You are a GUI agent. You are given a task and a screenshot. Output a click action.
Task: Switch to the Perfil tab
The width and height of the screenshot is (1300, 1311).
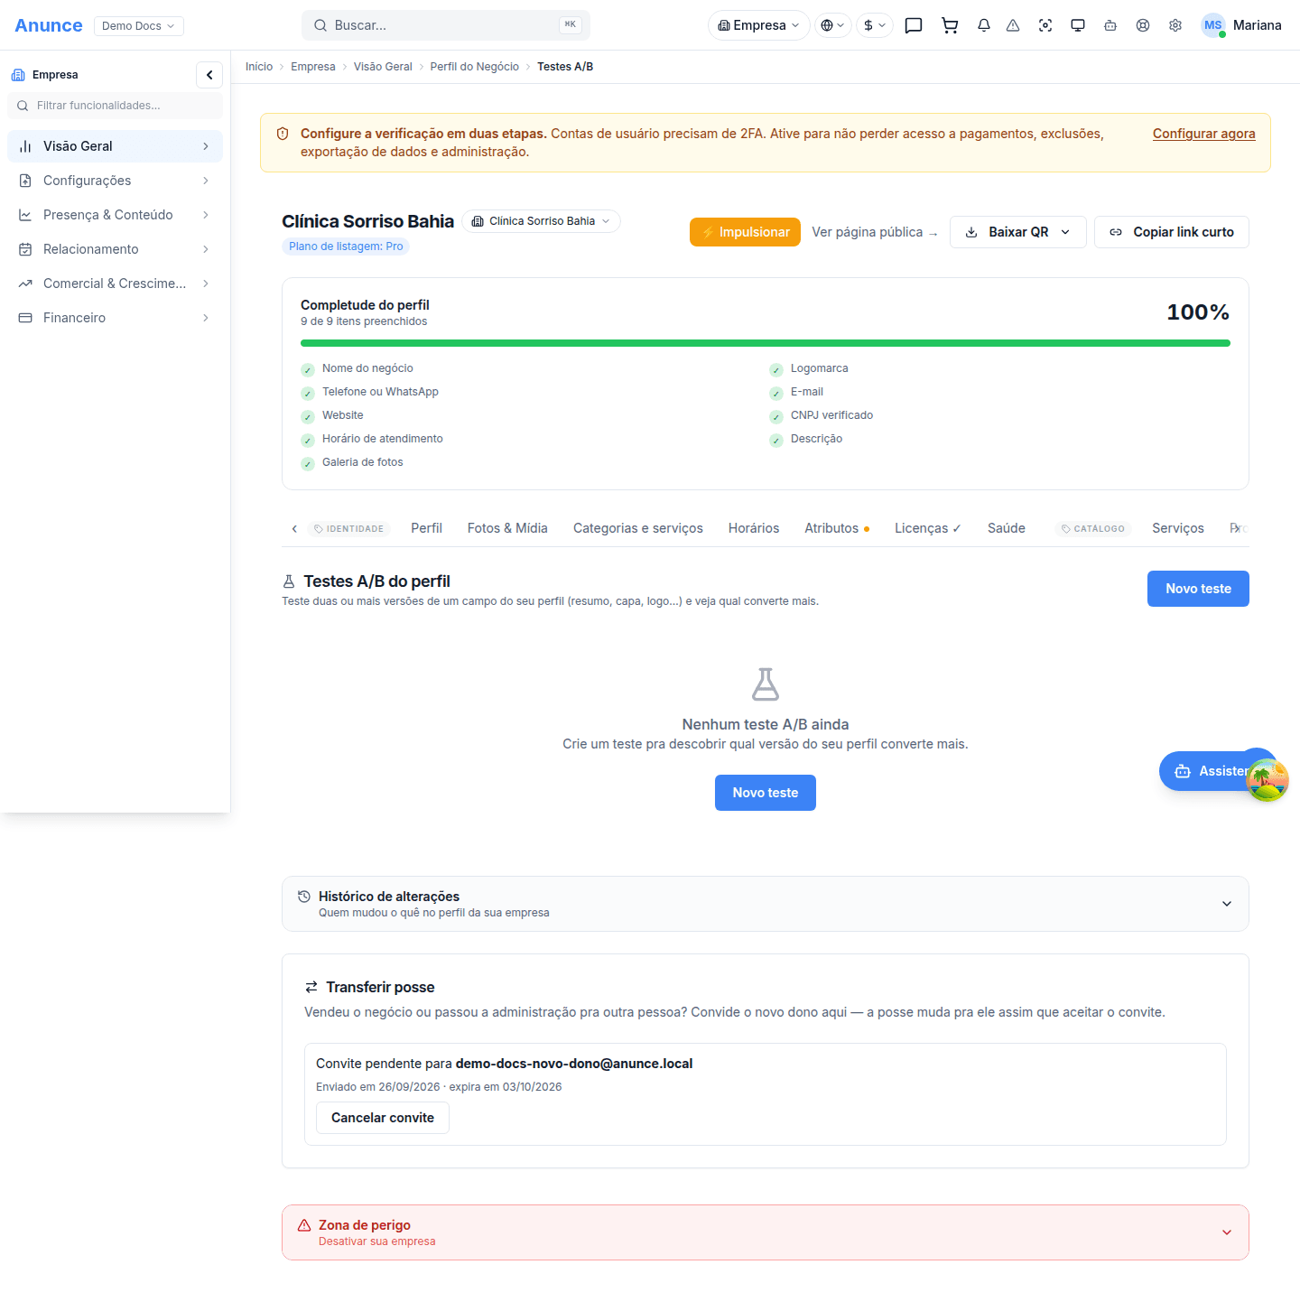(426, 528)
